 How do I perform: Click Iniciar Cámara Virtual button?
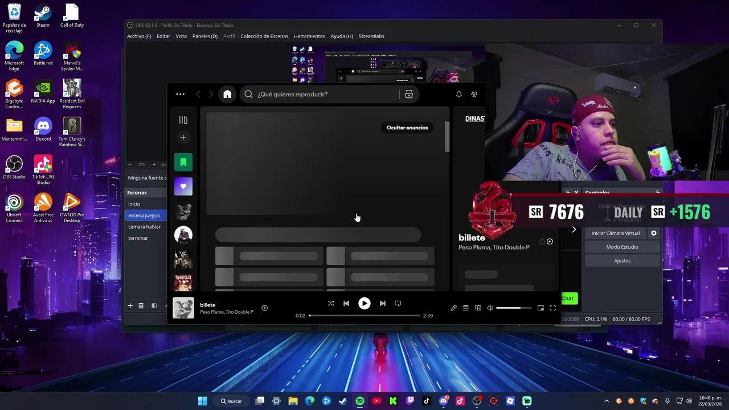coord(616,233)
